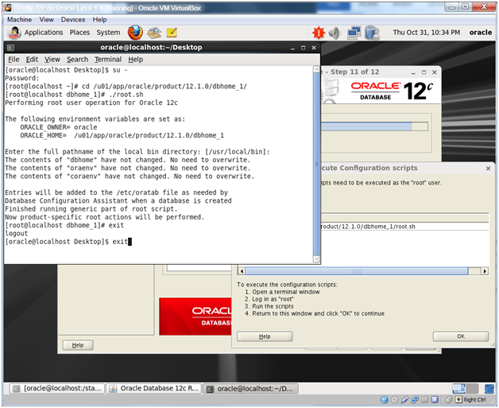Viewport: 499px width, 408px height.
Task: Open the Terminal menu in terminal window
Action: tap(107, 59)
